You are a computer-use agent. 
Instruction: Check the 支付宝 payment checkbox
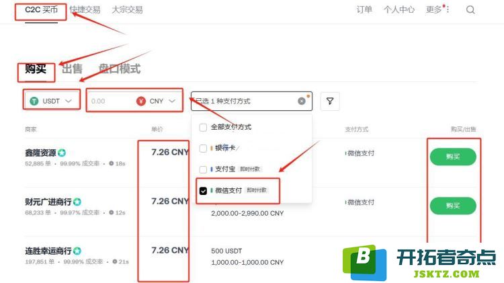pos(203,169)
